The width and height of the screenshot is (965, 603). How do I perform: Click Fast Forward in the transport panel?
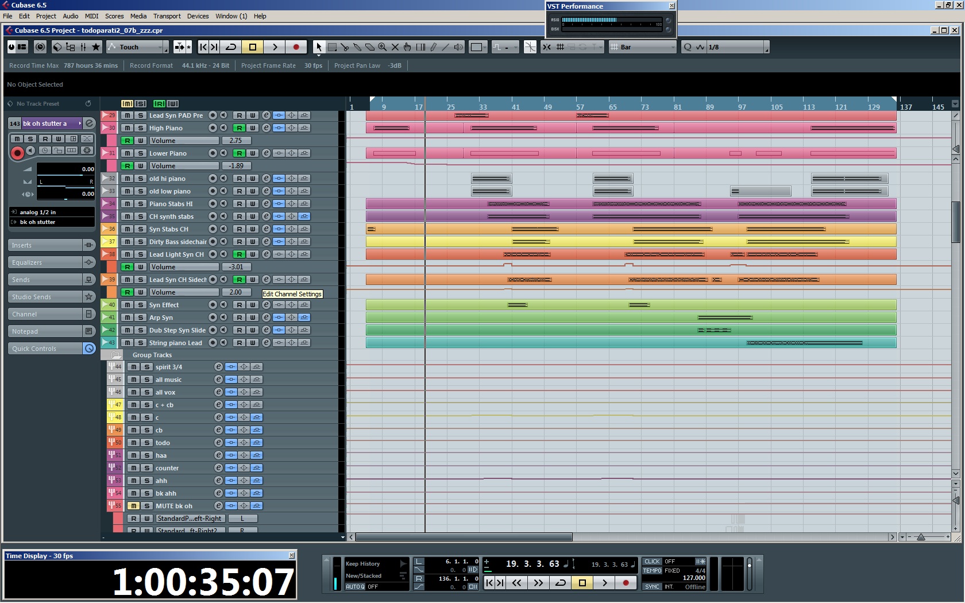(538, 582)
